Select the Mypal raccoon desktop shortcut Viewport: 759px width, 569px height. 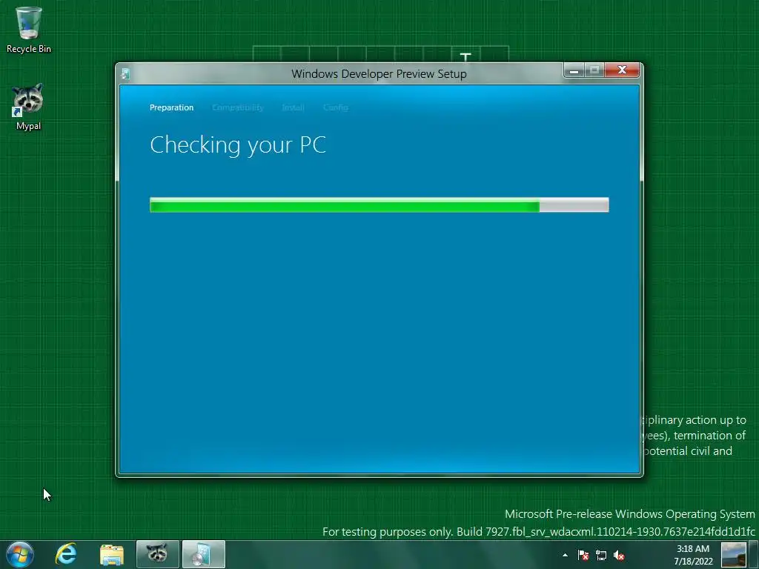pyautogui.click(x=29, y=107)
